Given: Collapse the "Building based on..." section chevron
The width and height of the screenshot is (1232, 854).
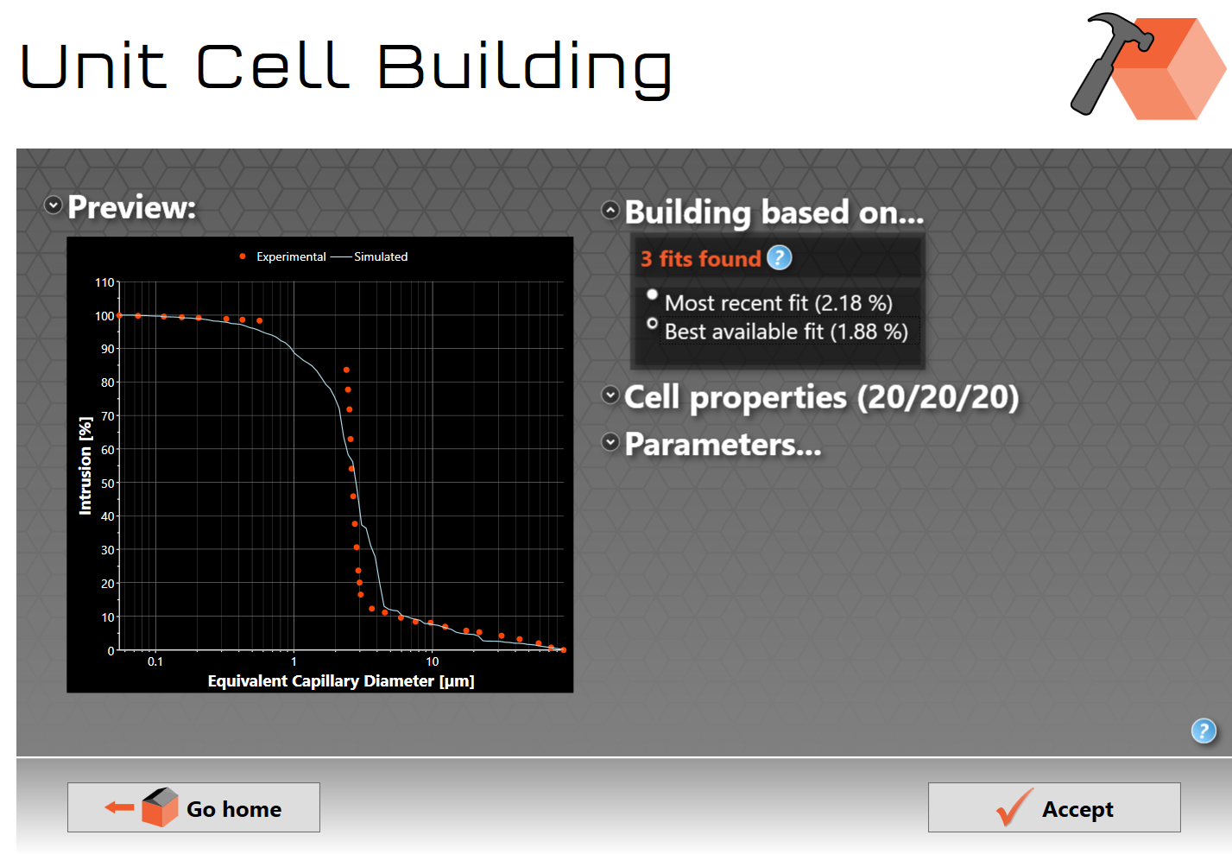Looking at the screenshot, I should point(610,210).
